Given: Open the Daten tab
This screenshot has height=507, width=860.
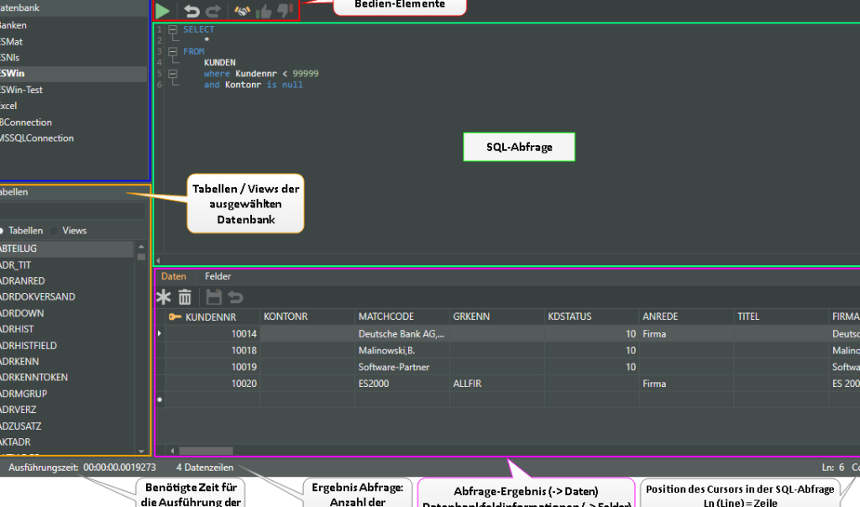Looking at the screenshot, I should (x=174, y=276).
